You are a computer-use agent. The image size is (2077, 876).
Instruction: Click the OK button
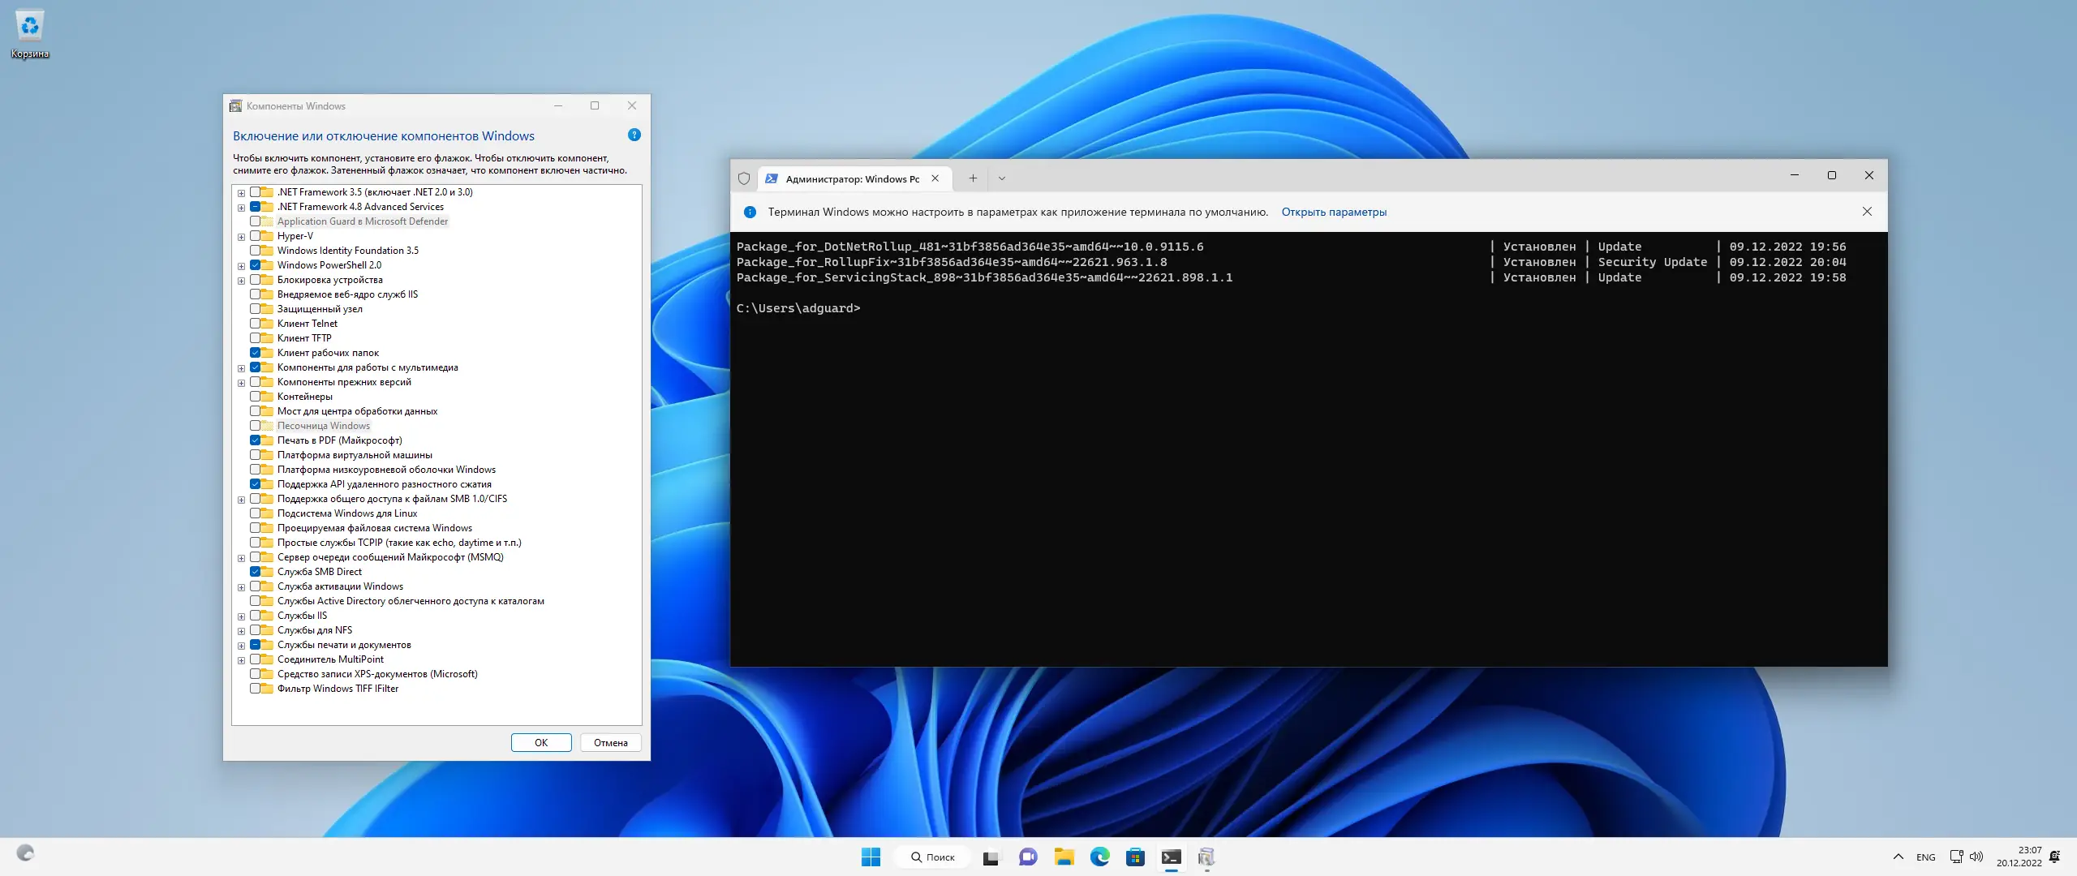[x=540, y=742]
